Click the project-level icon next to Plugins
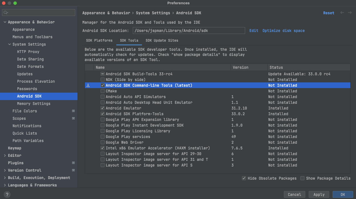 tap(73, 163)
